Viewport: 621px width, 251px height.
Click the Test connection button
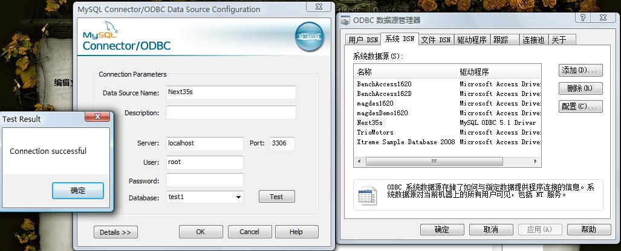coord(277,197)
